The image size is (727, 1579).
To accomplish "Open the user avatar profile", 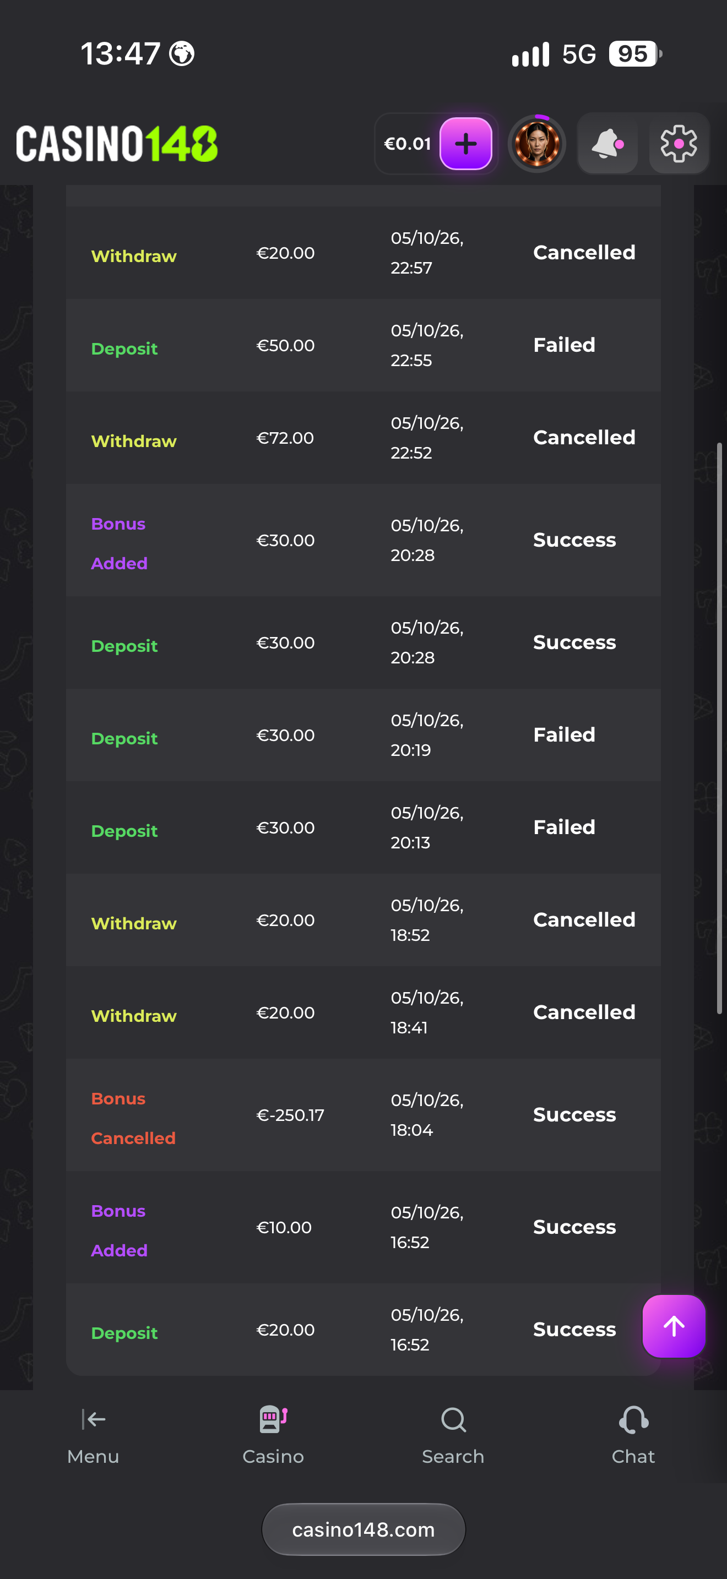I will 537,144.
